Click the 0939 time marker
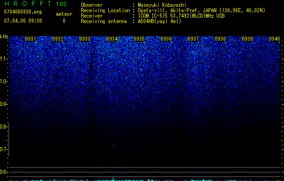Screen dimensions: 284x181 click(247, 39)
